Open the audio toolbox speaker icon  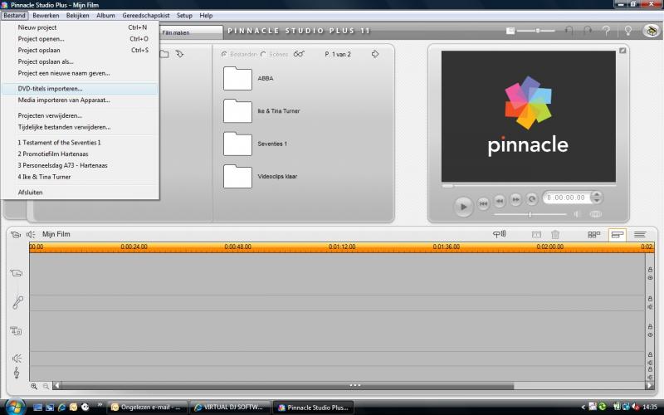tap(31, 234)
